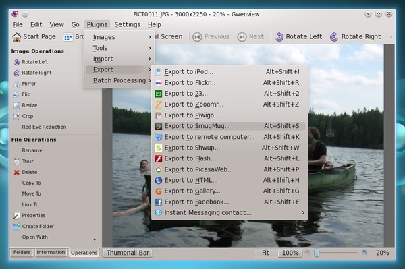Click the Rotate Right toolbar icon
The image size is (405, 269).
(333, 37)
